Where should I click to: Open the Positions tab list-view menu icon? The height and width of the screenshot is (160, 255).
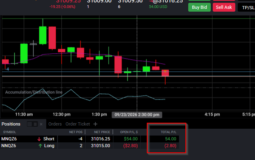35,124
